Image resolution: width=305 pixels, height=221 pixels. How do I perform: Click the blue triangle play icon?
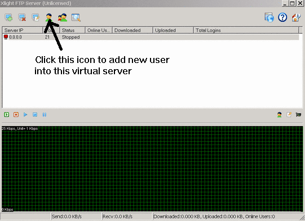coord(25,115)
